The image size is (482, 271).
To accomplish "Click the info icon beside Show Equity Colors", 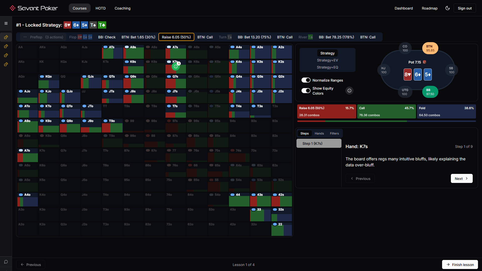I will click(349, 91).
